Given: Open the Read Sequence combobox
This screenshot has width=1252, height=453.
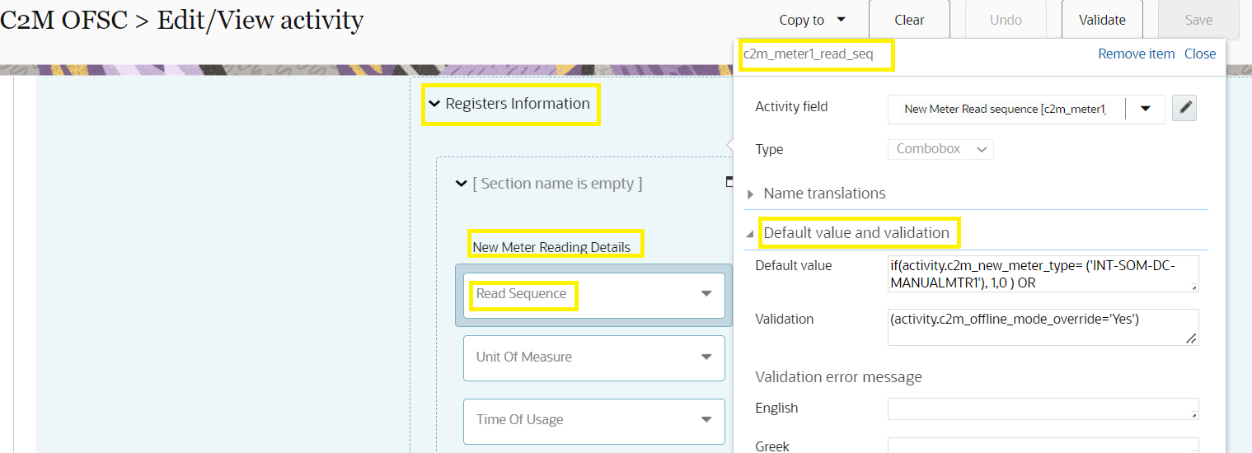Looking at the screenshot, I should 593,295.
